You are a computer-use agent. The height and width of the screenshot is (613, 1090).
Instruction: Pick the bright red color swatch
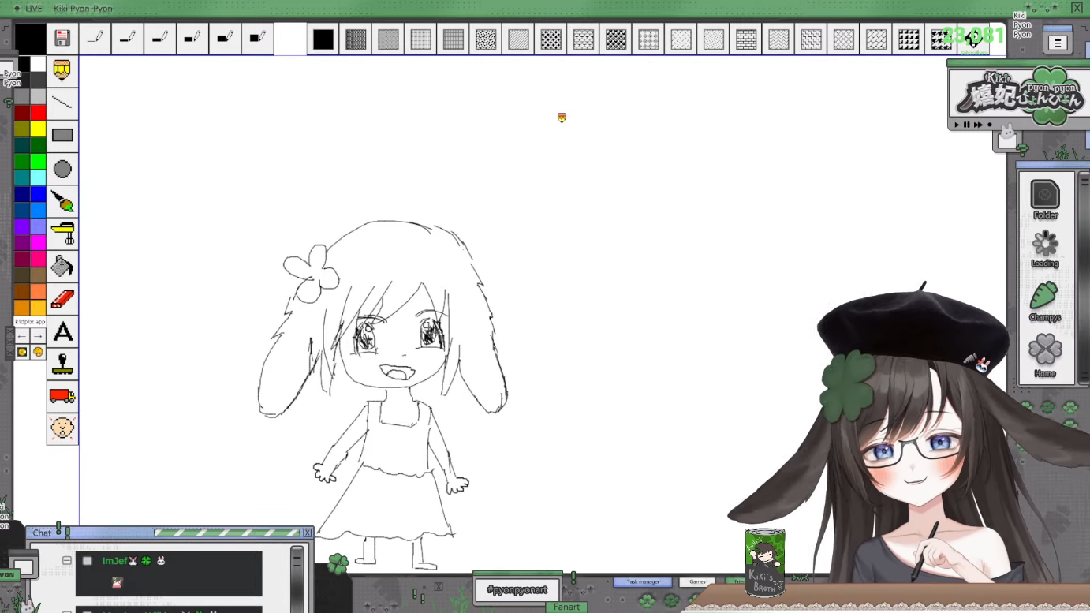coord(38,113)
